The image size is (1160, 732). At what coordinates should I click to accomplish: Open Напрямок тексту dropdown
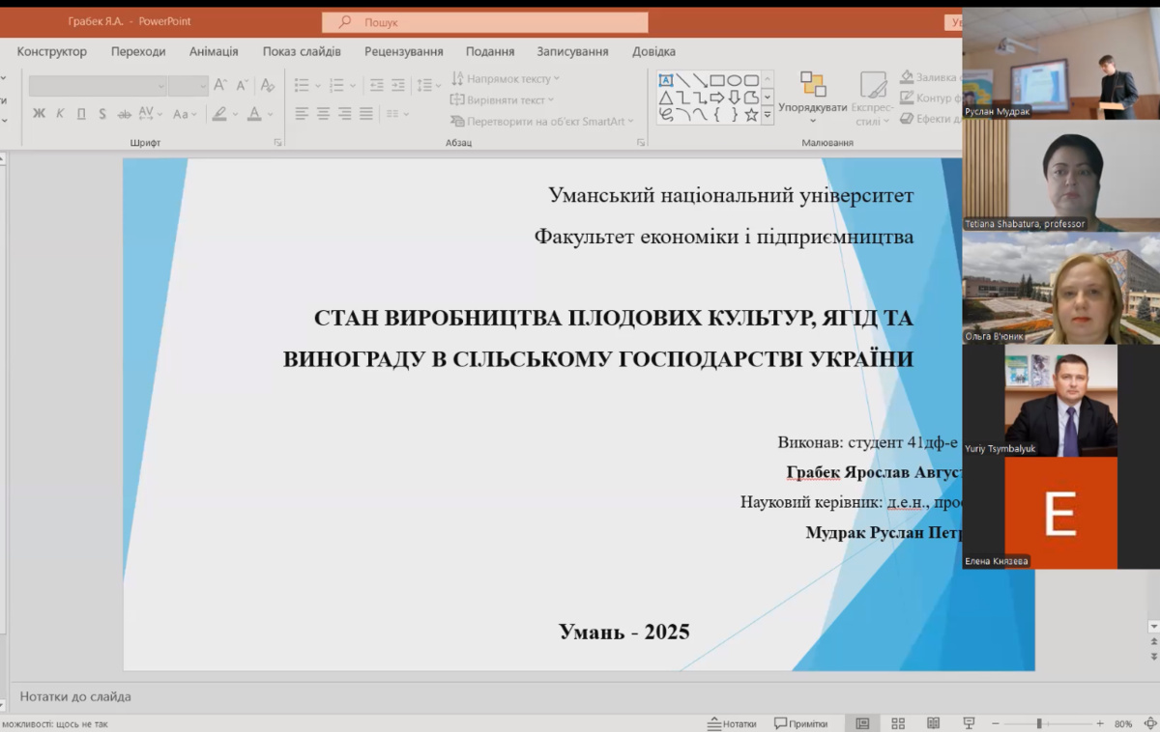(506, 79)
